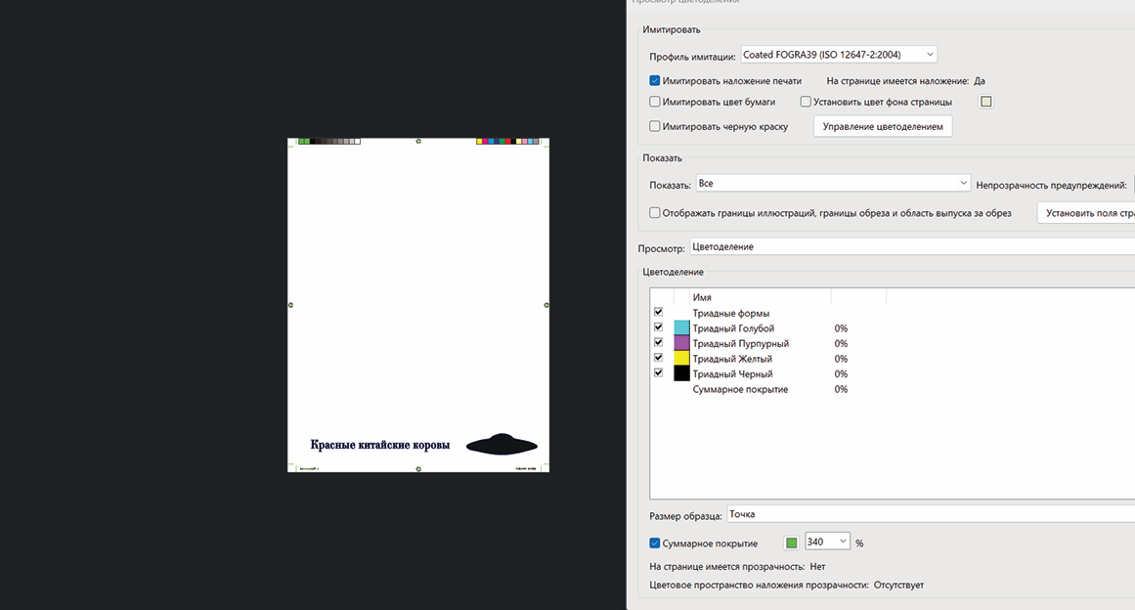Click the left side registration mark

(x=291, y=305)
